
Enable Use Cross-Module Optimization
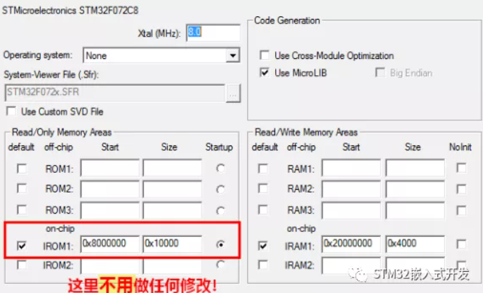[x=265, y=56]
